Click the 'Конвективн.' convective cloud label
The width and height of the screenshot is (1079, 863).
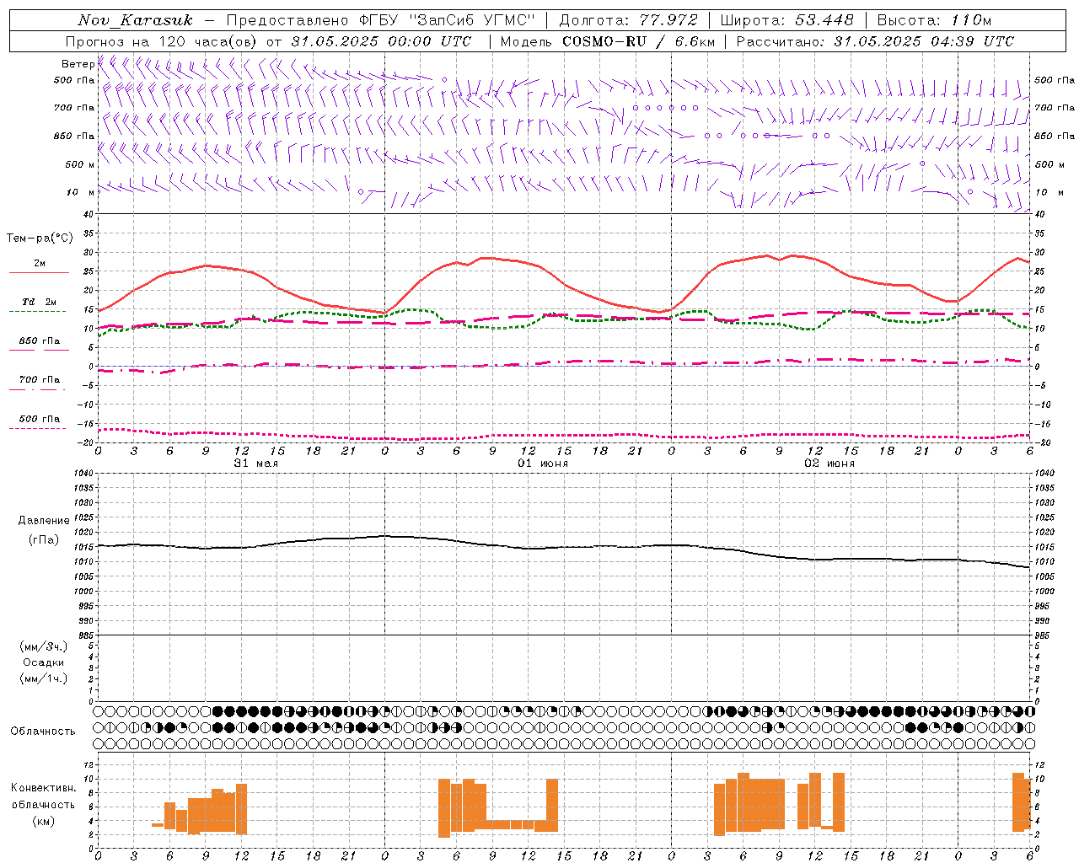click(44, 787)
